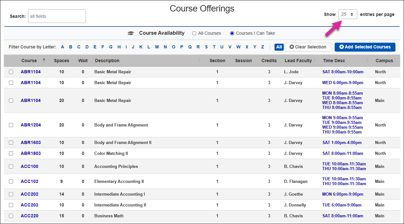The image size is (404, 224).
Task: Click Add Selected Courses button
Action: click(365, 47)
